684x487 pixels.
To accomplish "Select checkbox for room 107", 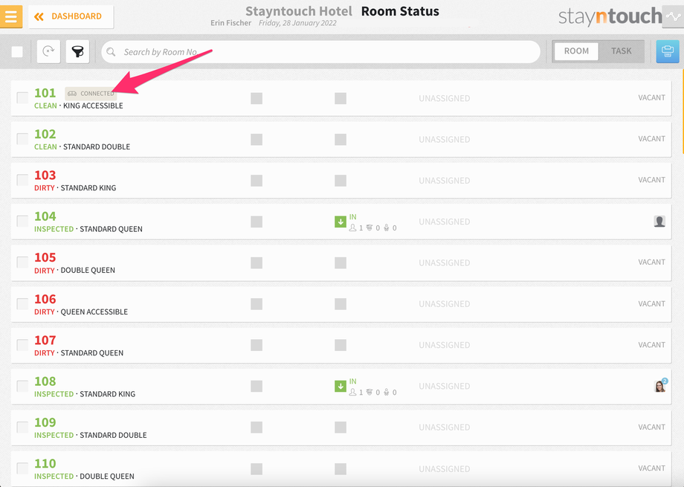I will (22, 345).
